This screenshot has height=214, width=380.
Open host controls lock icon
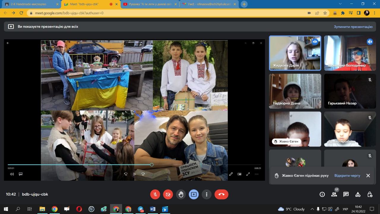pos(370,194)
